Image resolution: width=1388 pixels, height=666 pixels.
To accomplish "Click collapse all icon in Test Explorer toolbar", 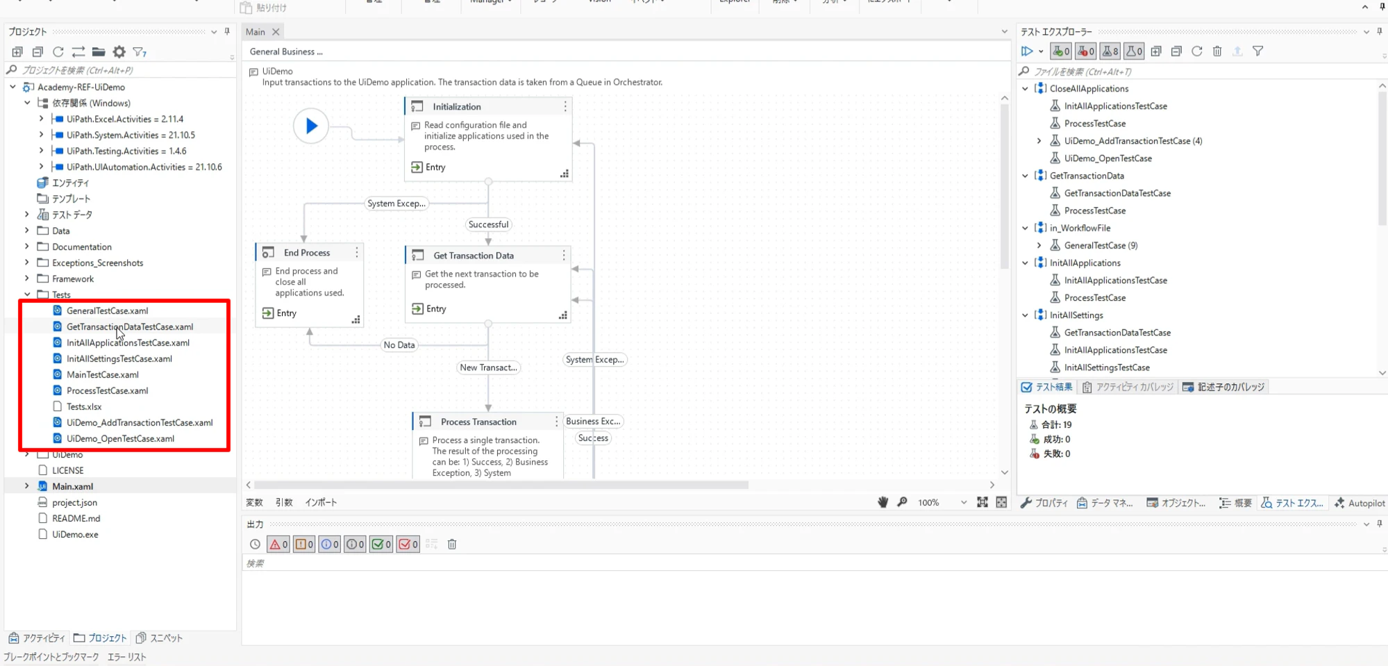I will click(1176, 51).
